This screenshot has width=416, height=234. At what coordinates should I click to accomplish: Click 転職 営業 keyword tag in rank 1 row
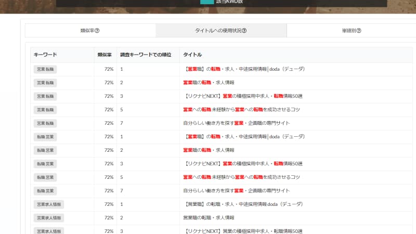(45, 137)
